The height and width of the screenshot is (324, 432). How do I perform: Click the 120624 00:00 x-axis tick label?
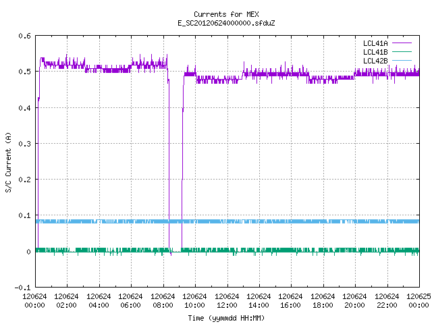tap(34, 300)
